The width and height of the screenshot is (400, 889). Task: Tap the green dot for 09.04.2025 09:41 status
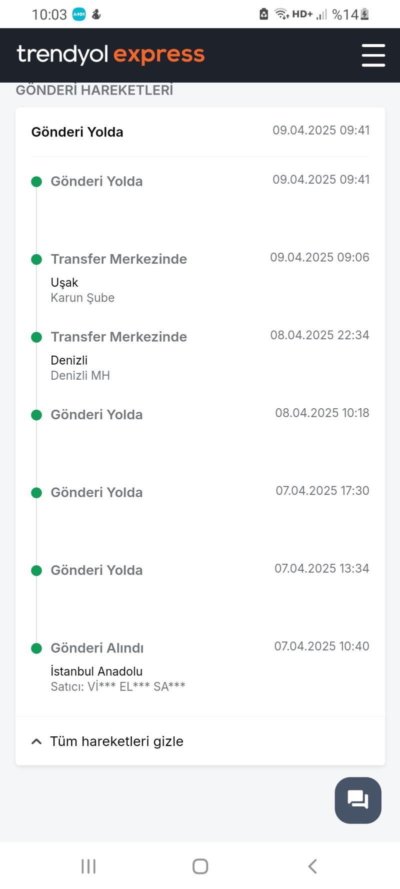(x=36, y=182)
